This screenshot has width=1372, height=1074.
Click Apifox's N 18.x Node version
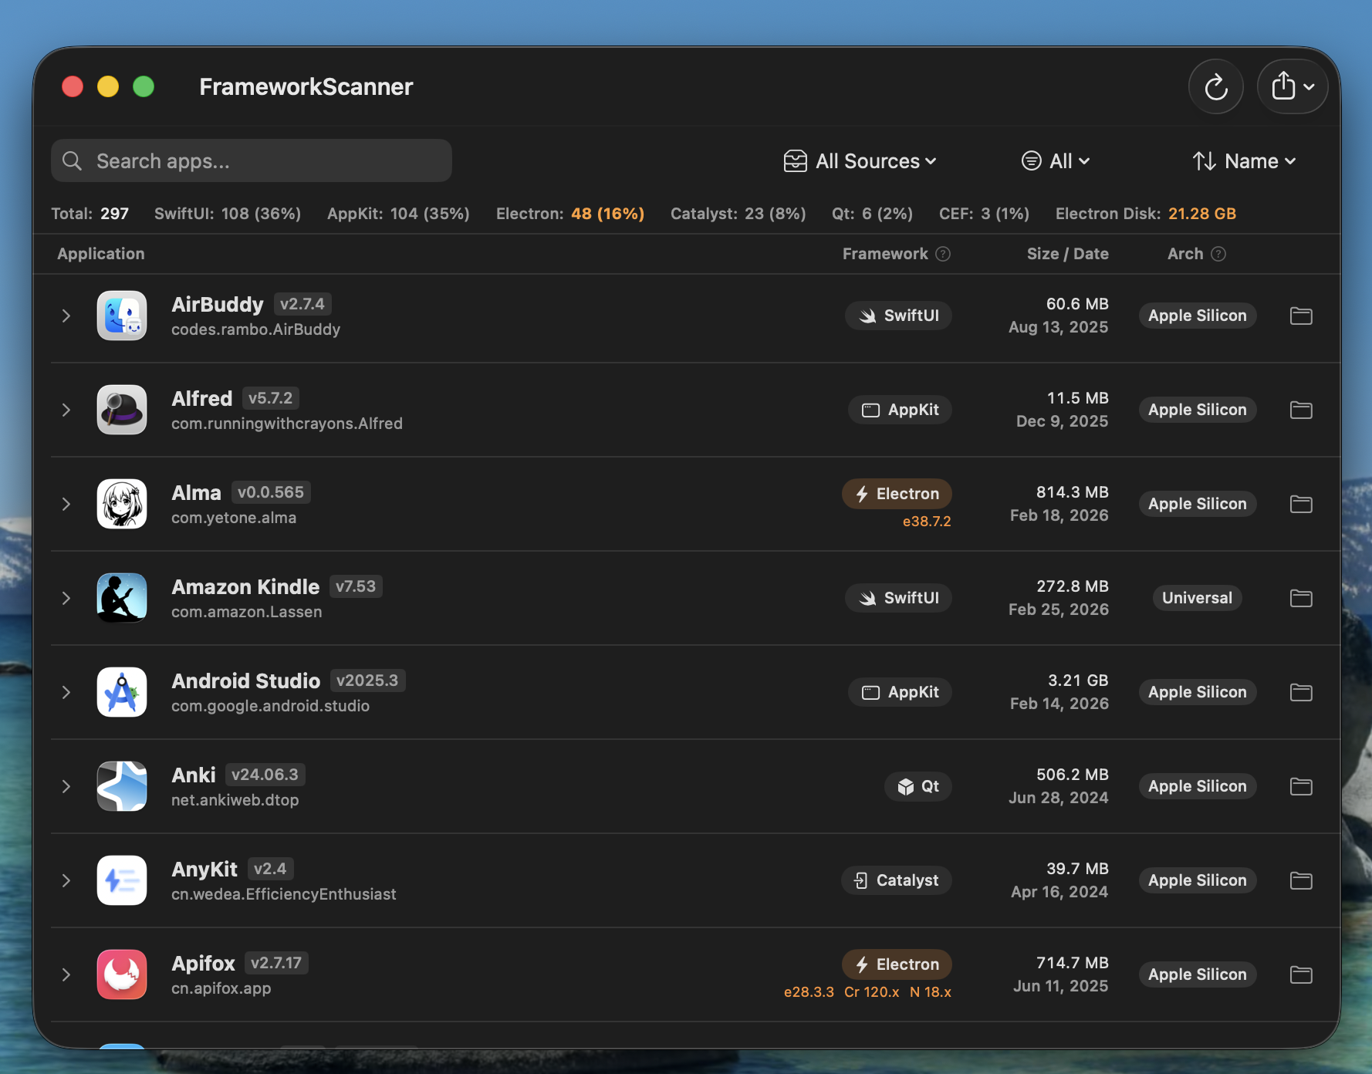931,992
